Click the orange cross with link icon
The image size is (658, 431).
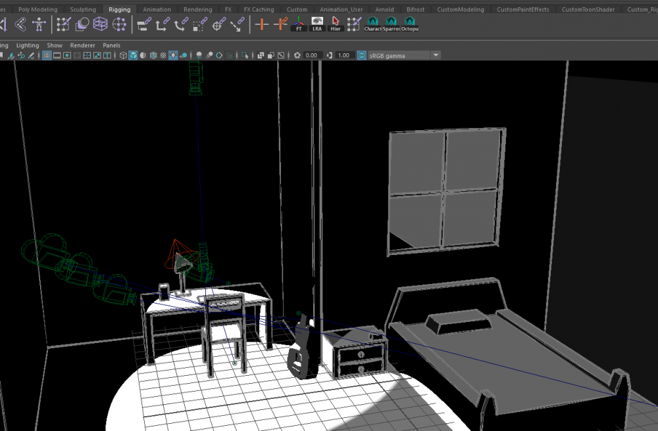(x=280, y=24)
